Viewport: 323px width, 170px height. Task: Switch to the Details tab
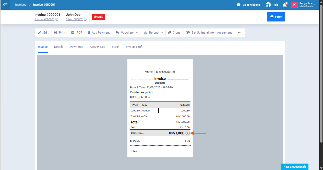pyautogui.click(x=59, y=47)
